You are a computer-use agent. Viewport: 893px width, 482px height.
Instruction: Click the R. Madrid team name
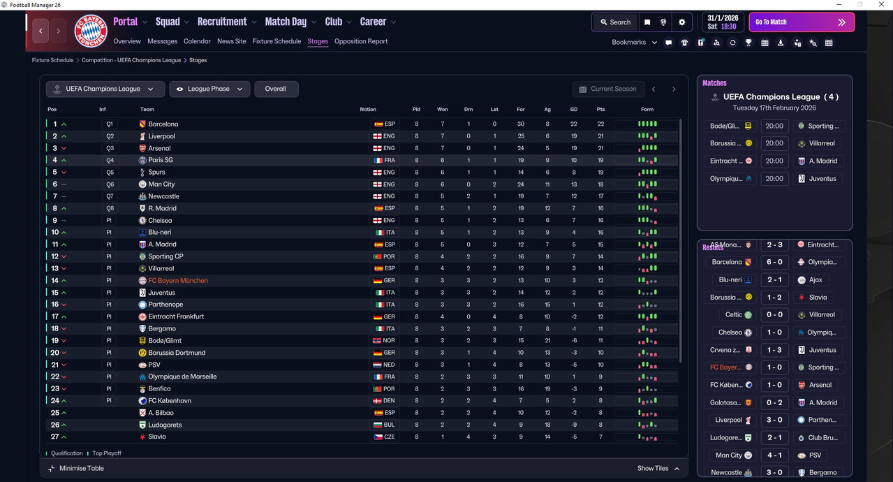tap(162, 208)
